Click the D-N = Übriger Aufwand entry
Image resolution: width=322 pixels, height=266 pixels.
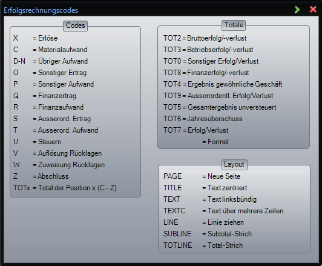[x=50, y=61]
